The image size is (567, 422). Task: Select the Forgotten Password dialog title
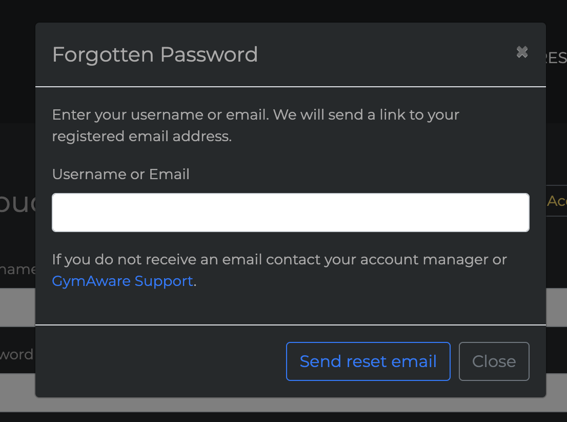(x=154, y=54)
